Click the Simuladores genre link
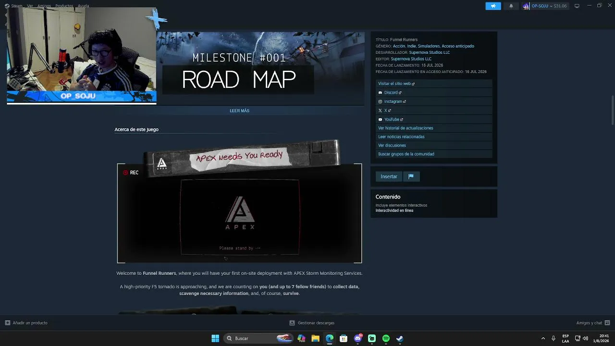This screenshot has height=346, width=615. click(x=429, y=46)
